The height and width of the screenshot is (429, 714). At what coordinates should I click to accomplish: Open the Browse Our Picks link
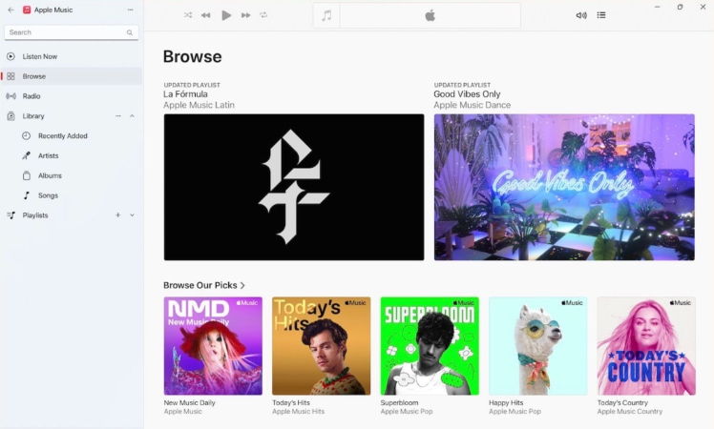(203, 285)
